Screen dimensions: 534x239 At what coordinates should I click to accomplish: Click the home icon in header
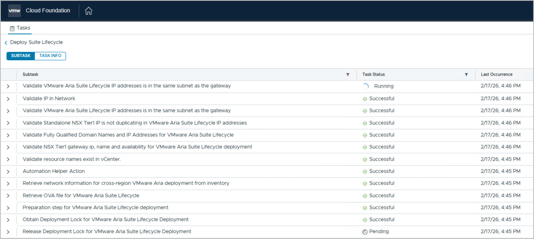(x=88, y=11)
